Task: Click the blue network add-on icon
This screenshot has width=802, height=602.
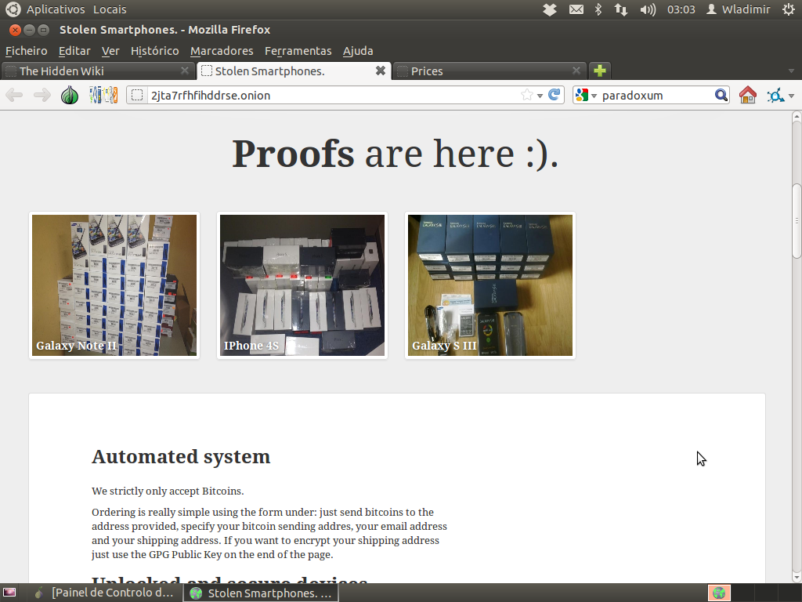Action: pyautogui.click(x=776, y=95)
